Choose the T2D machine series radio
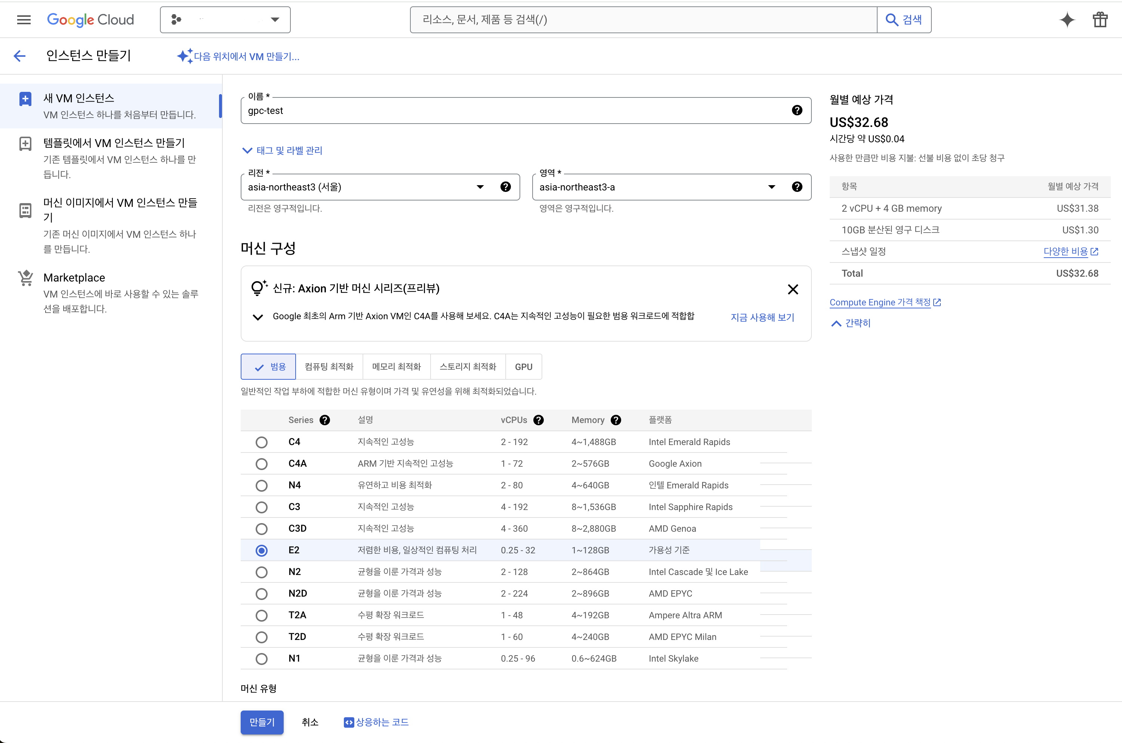 click(x=261, y=637)
